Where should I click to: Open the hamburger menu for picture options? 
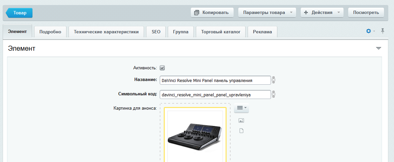tap(241, 108)
